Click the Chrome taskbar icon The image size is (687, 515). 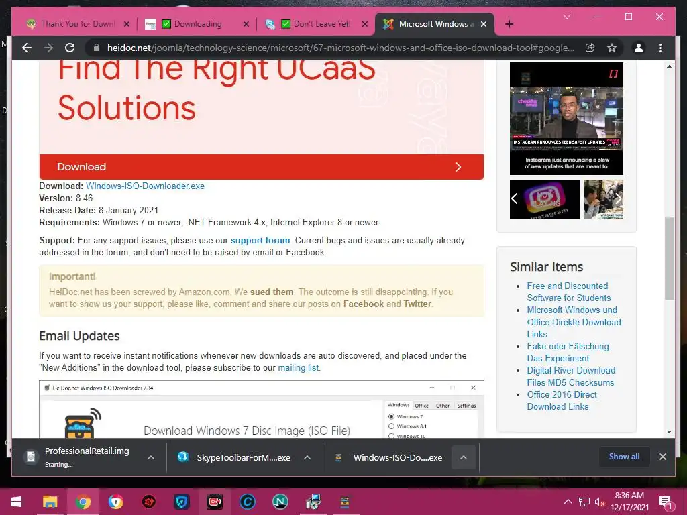(x=83, y=502)
